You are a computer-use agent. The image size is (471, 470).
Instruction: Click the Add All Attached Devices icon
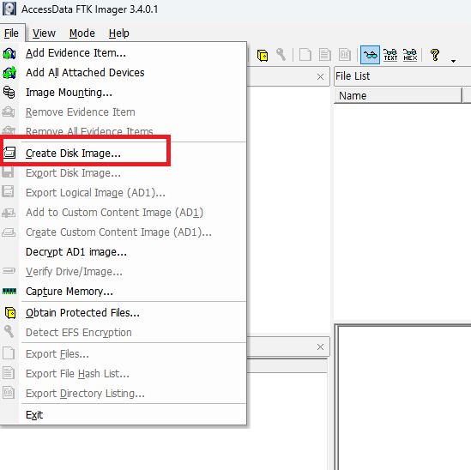coord(9,73)
